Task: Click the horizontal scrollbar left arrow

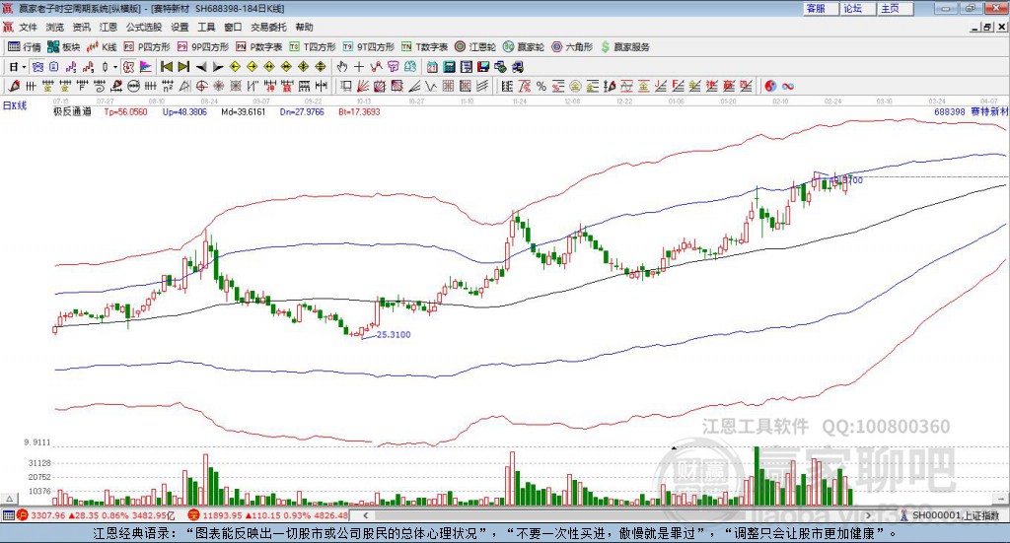Action: [365, 515]
